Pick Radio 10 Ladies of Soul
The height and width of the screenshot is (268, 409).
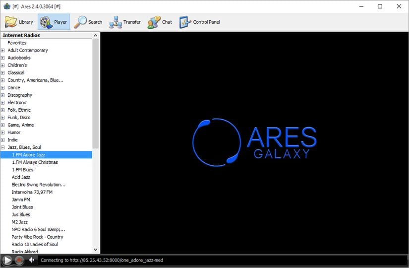pos(35,244)
